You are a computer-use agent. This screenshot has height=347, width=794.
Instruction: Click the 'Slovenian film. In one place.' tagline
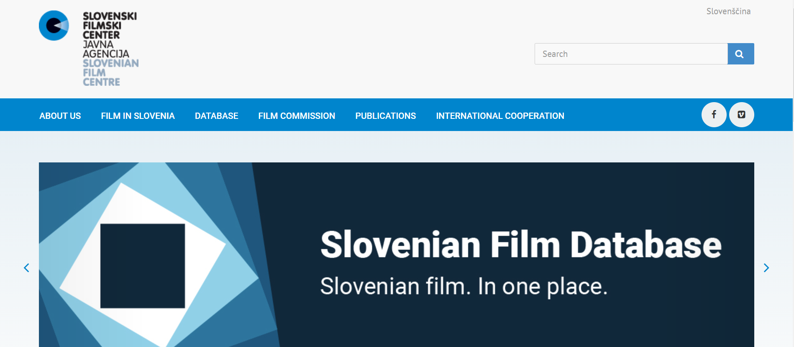[464, 287]
